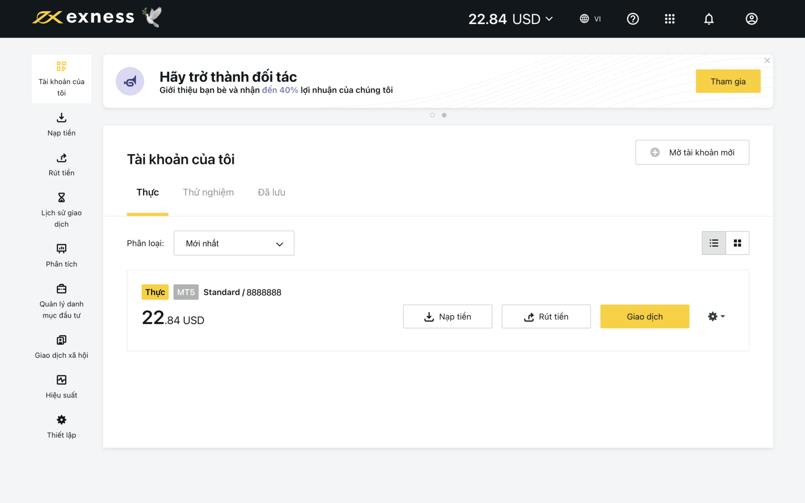Click the đến 40% link
This screenshot has width=805, height=503.
click(x=280, y=90)
